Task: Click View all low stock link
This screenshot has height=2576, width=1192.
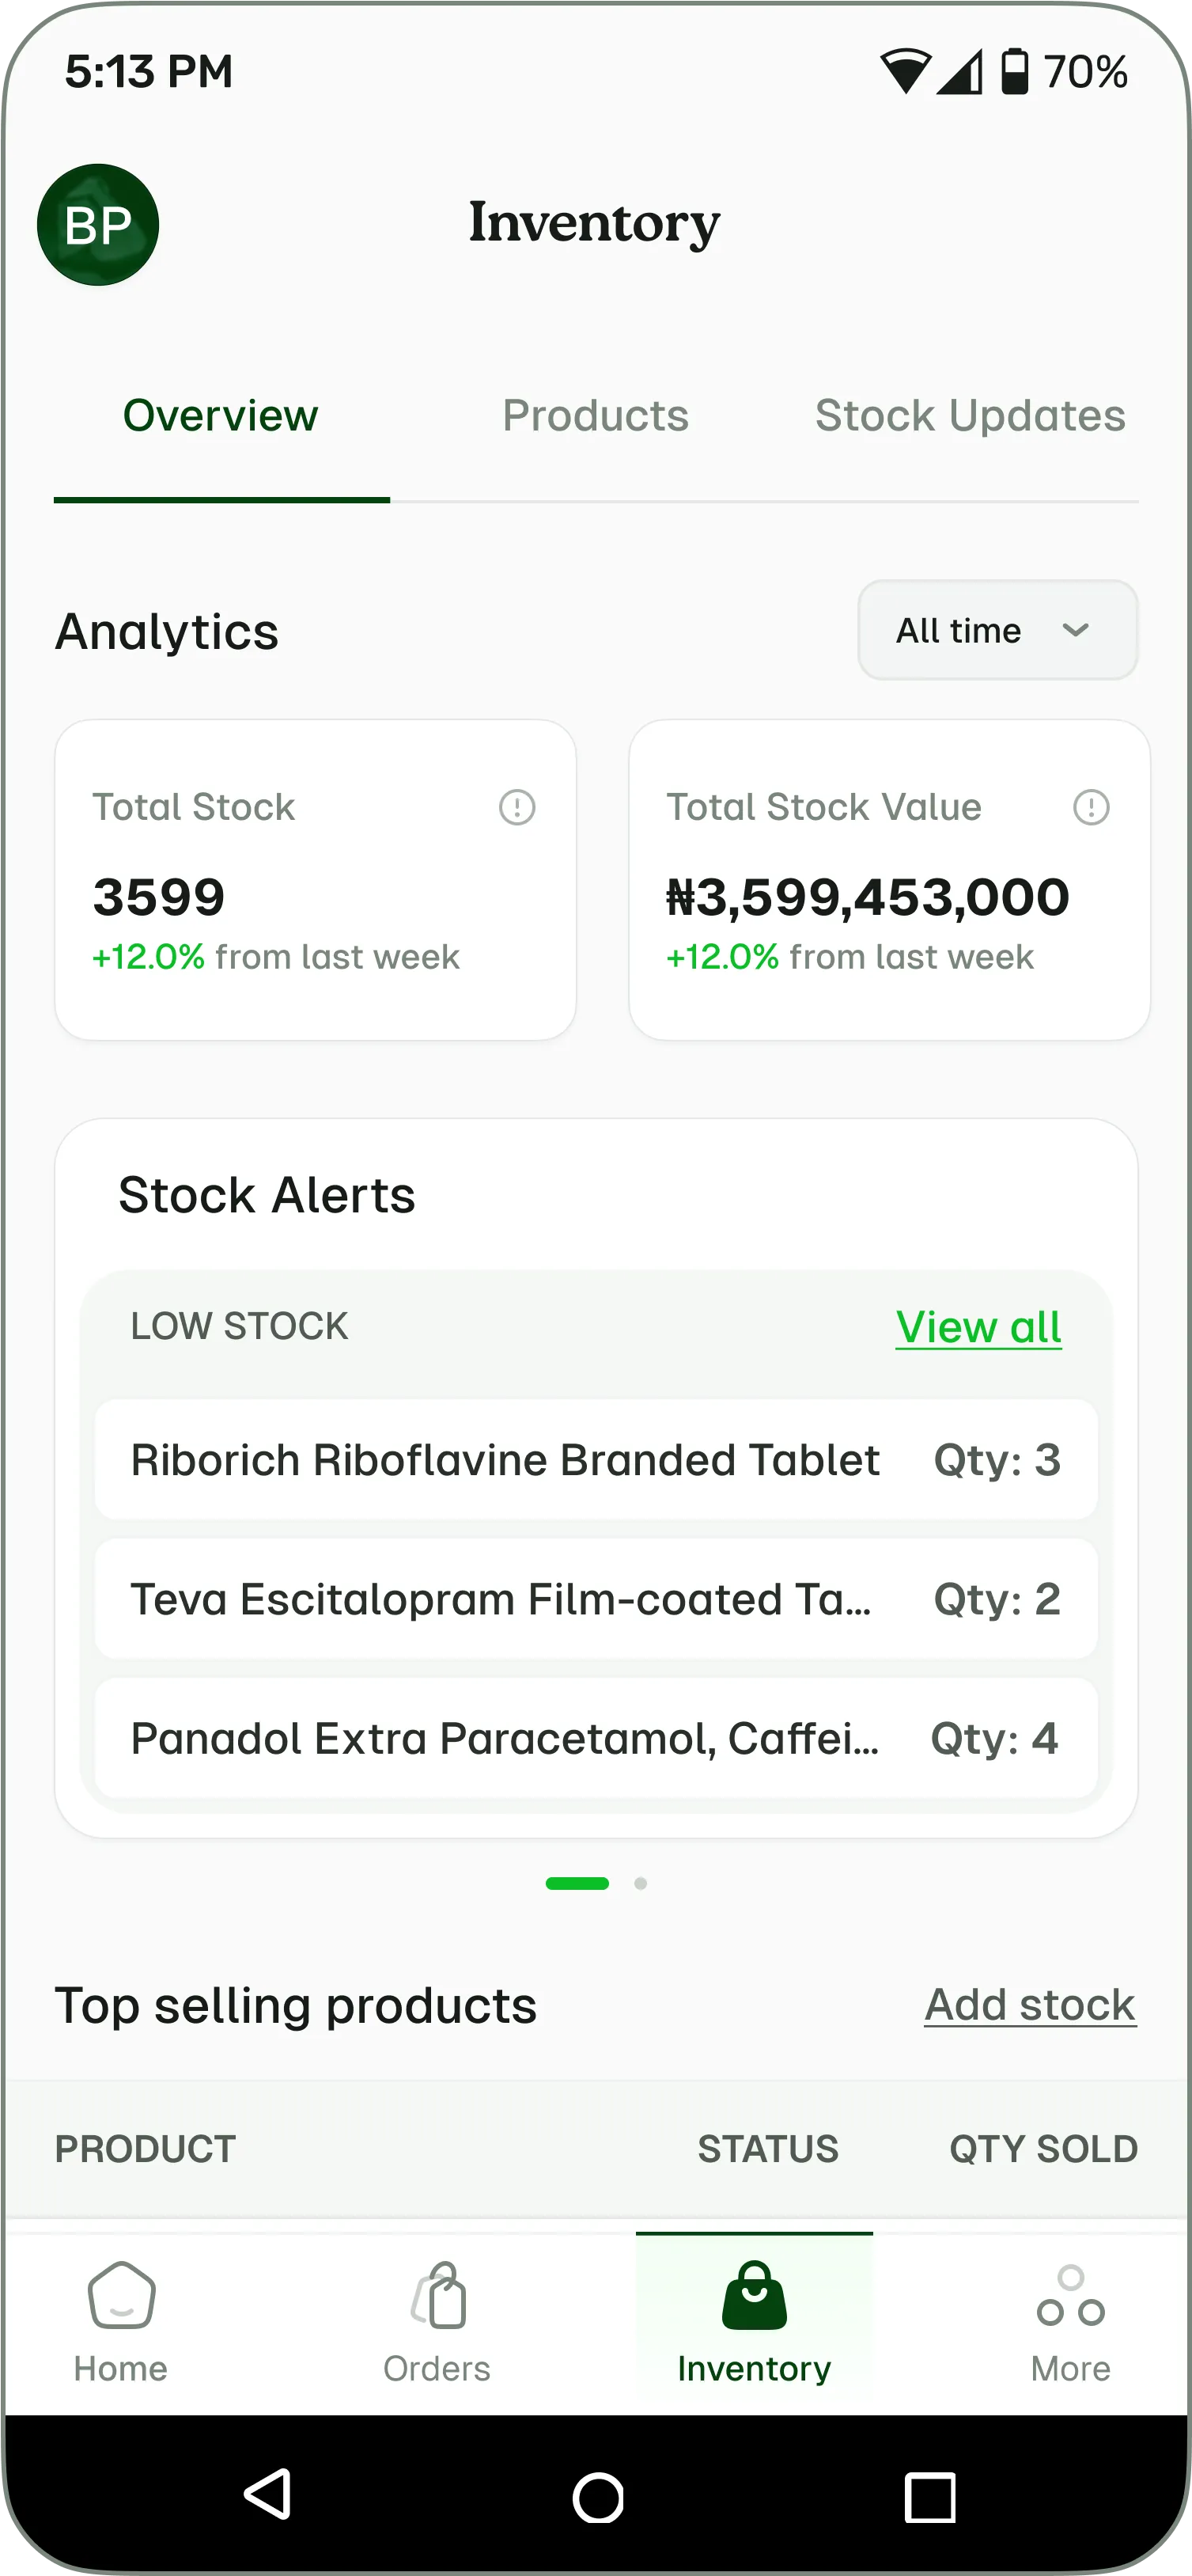Action: tap(978, 1327)
